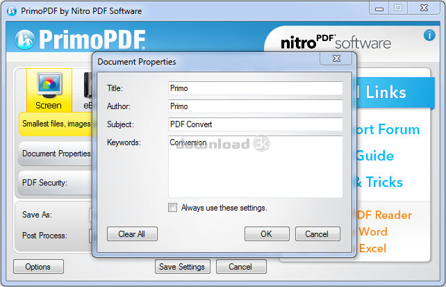Select the Screen quality profile icon

pyautogui.click(x=49, y=90)
